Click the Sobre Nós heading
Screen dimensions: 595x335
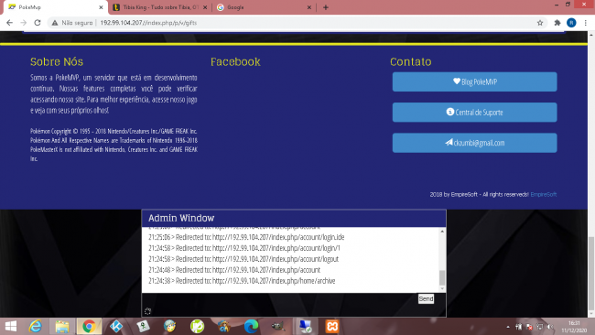(x=57, y=62)
